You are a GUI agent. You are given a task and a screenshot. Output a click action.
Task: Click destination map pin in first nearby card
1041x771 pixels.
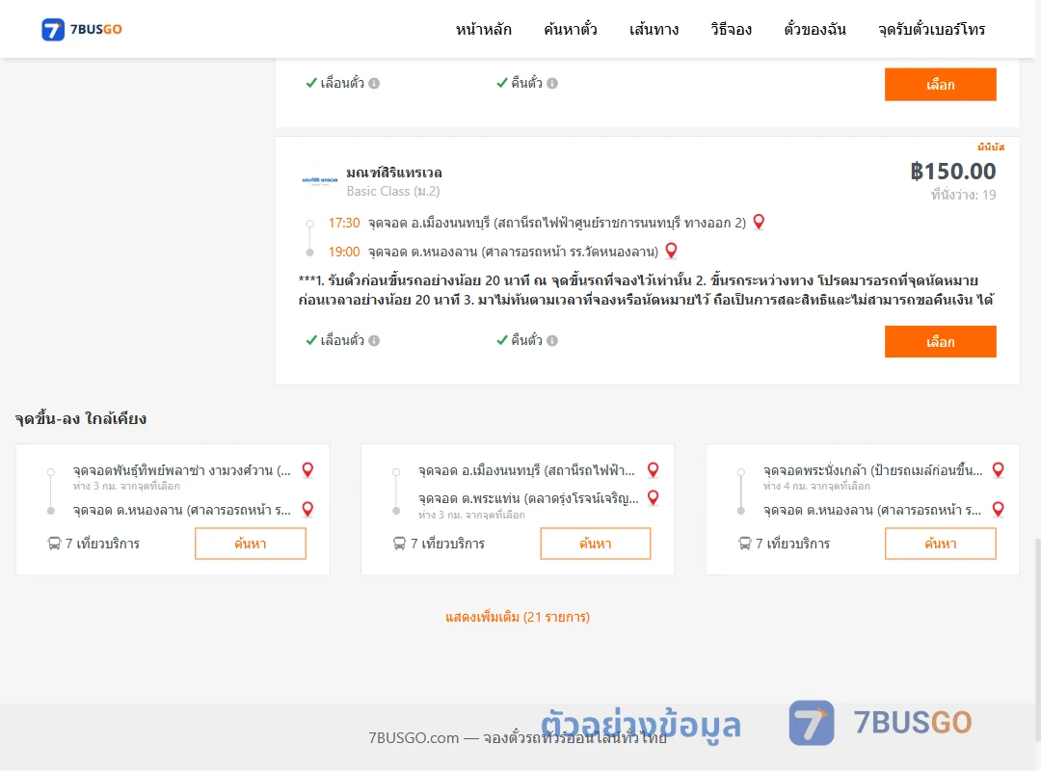point(307,510)
